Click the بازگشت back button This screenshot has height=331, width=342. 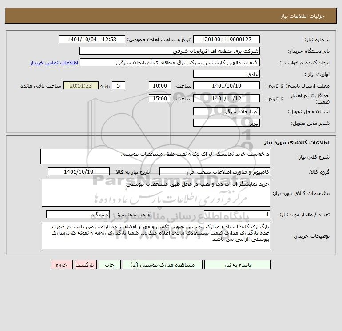pos(85,264)
